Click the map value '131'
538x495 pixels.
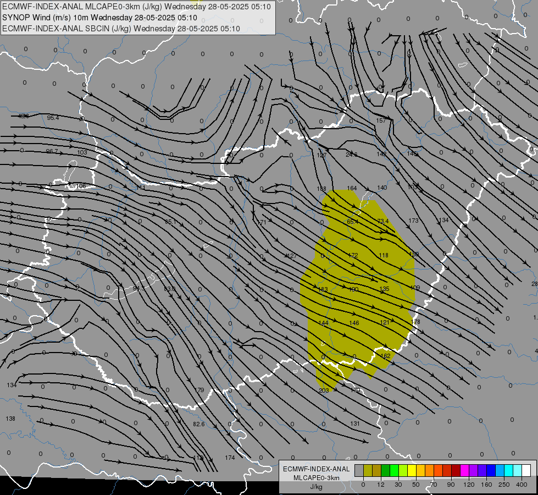pos(355,424)
